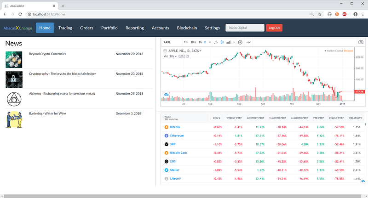Viewport: 368px width, 198px height.
Task: Click the horizontal scrollbar at page bottom
Action: (x=182, y=196)
